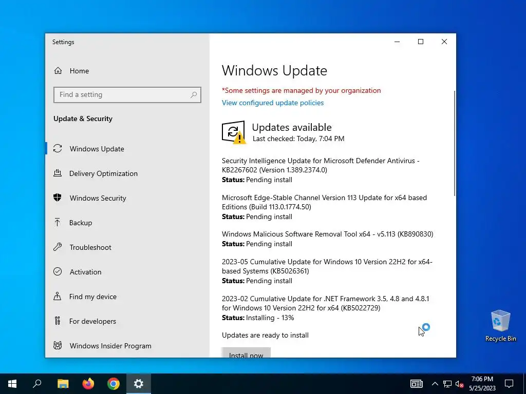Click the Windows Insider Program cat icon
This screenshot has width=526, height=394.
coord(58,345)
